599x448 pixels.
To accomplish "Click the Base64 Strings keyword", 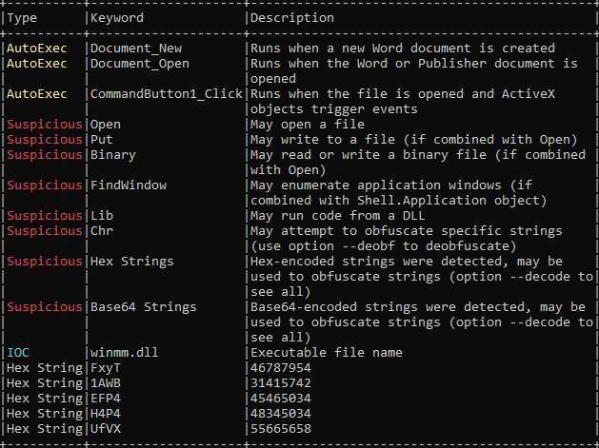I will (x=144, y=307).
